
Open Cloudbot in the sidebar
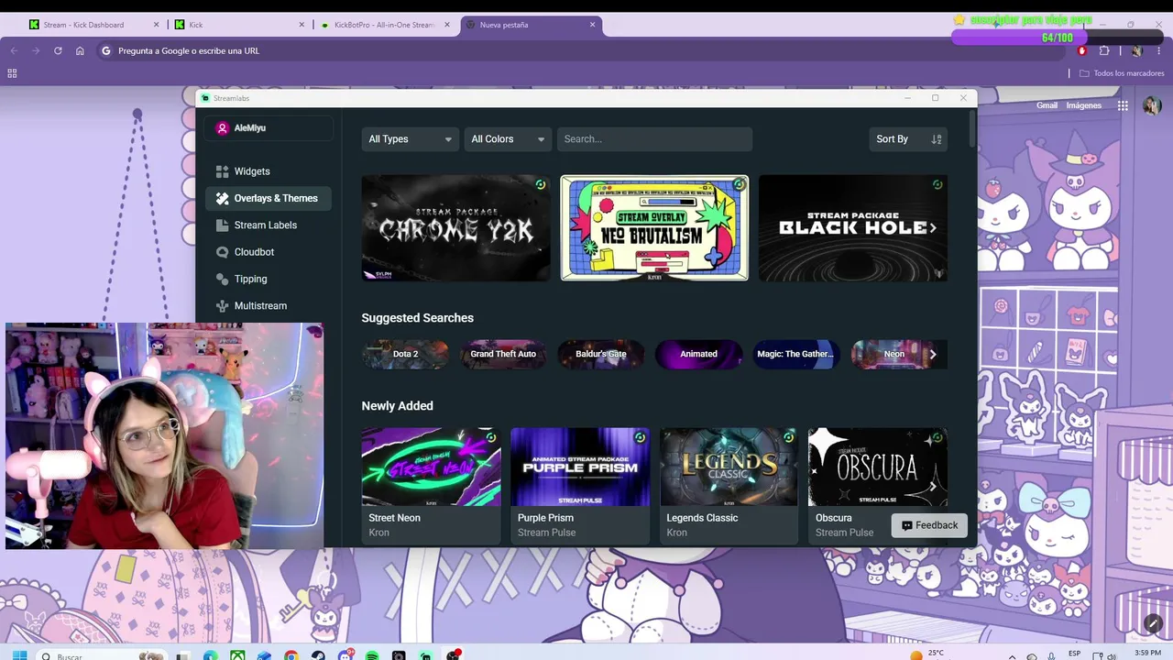269,252
